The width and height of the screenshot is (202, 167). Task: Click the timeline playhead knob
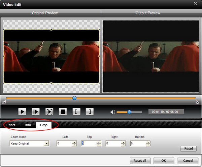pos(74,98)
